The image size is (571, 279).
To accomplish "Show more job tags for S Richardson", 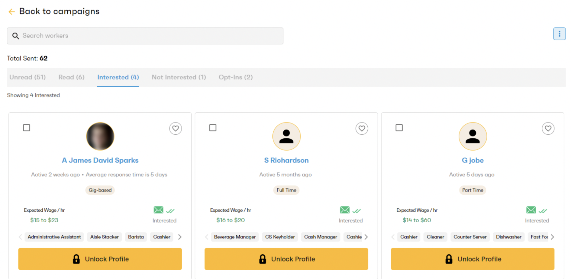I will 366,237.
